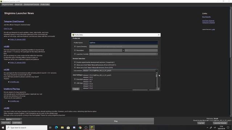The height and width of the screenshot is (130, 232).
Task: Open the v4.300 news heading link
Action: point(7,70)
